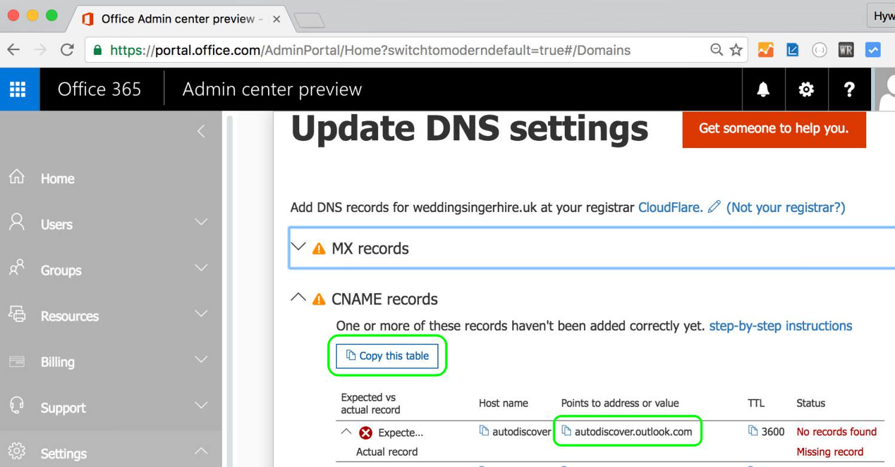The width and height of the screenshot is (895, 467).
Task: Expand the Groups menu chevron
Action: [202, 268]
